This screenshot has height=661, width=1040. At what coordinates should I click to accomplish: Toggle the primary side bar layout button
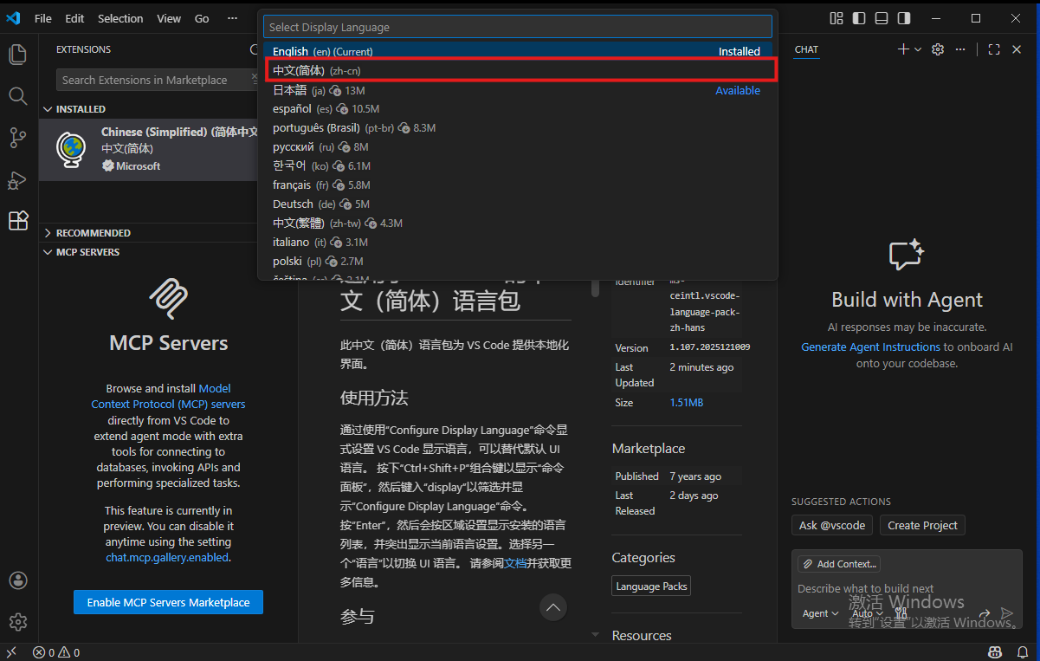pos(859,18)
